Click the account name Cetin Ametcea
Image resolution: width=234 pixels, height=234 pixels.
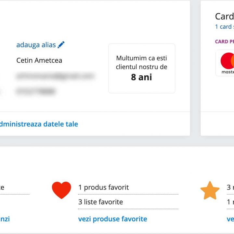click(x=39, y=60)
